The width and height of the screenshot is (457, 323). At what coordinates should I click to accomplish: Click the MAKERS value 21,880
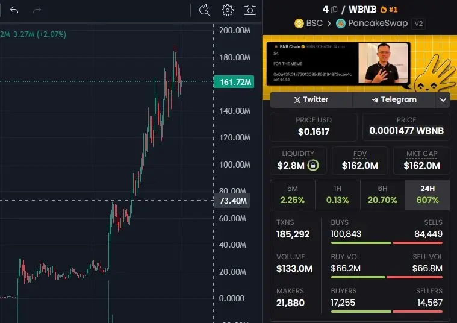tap(290, 303)
